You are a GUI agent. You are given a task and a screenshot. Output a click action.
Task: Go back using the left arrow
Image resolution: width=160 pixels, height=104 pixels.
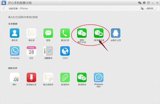point(4,9)
